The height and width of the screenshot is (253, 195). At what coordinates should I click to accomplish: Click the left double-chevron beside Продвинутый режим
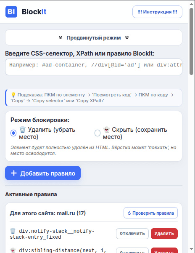61,37
